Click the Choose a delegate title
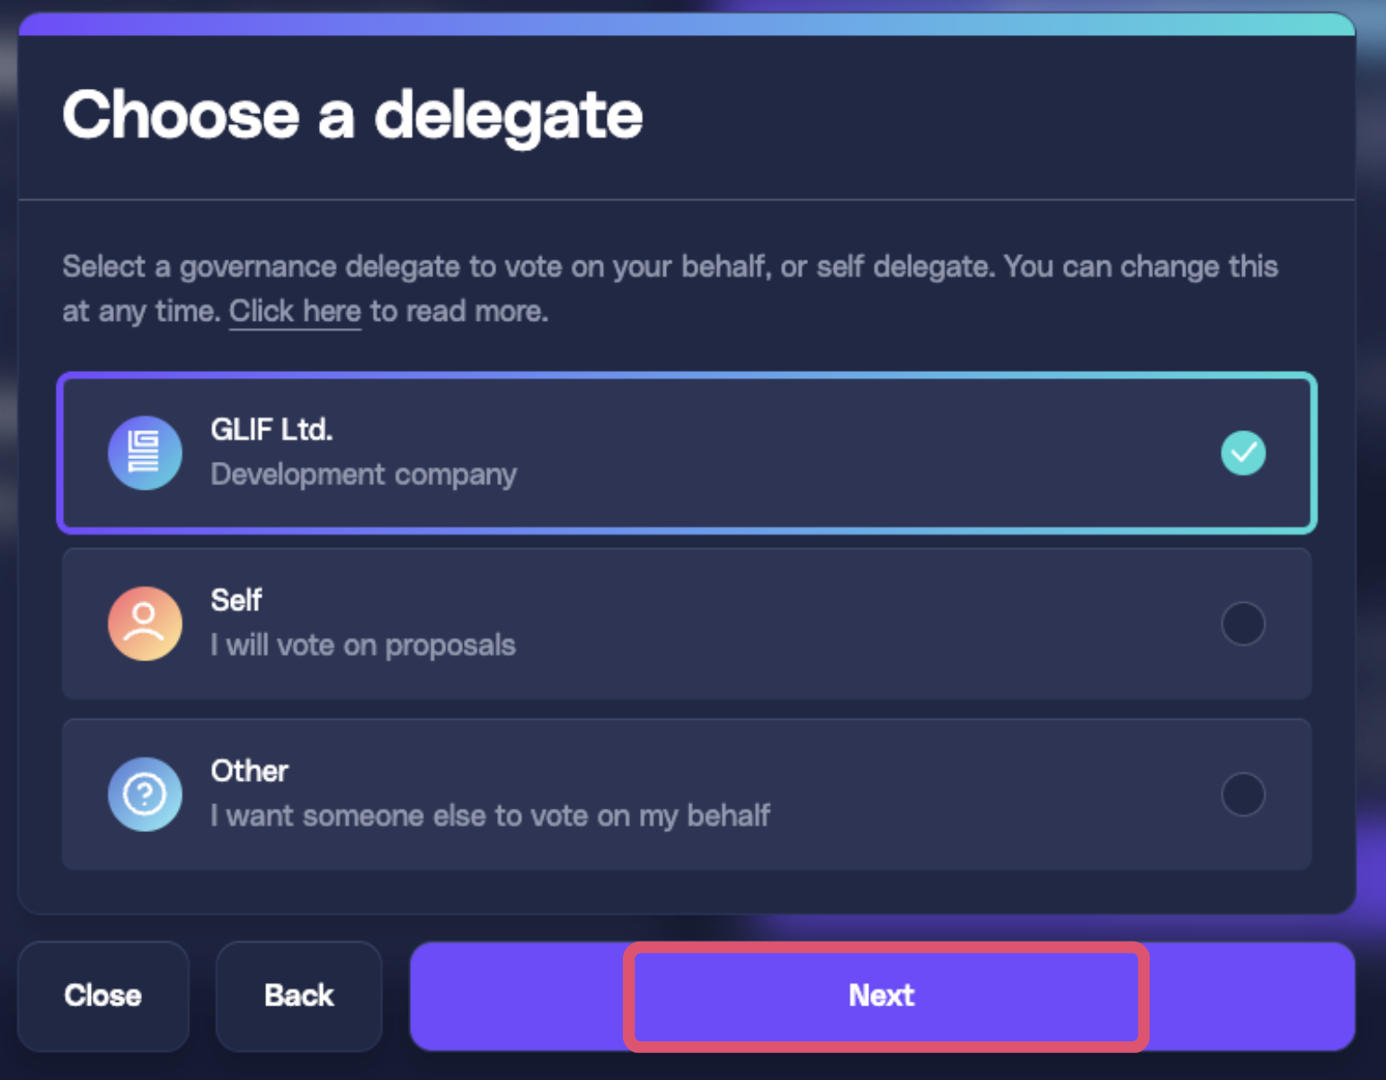Screen dimensions: 1386x1080 pos(352,115)
